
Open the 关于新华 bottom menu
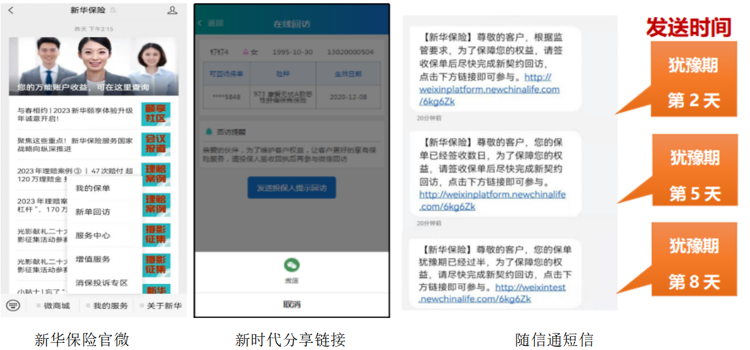tap(162, 306)
